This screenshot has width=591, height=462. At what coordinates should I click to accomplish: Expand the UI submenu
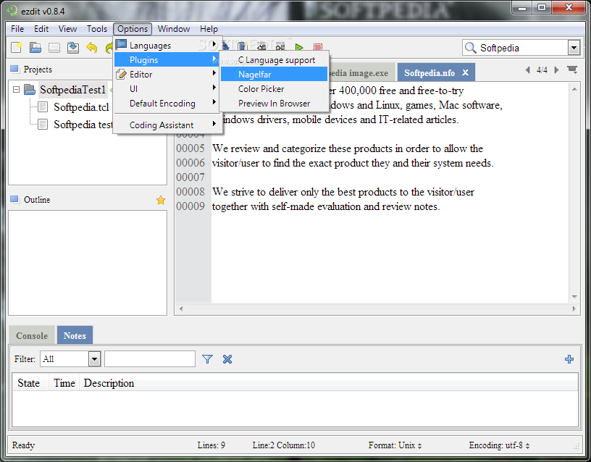click(x=168, y=88)
